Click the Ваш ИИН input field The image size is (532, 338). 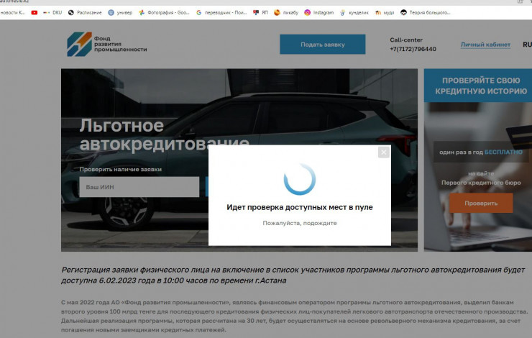(139, 187)
